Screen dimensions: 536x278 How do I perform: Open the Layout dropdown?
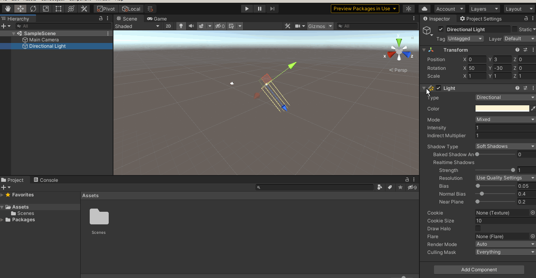519,9
